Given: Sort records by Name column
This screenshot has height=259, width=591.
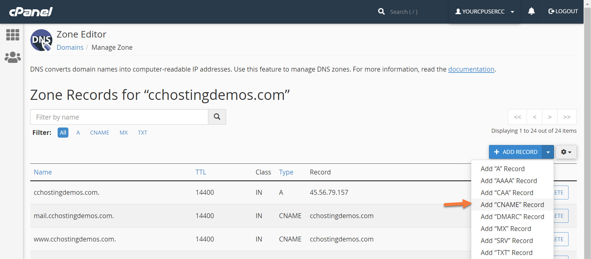Looking at the screenshot, I should (x=43, y=172).
